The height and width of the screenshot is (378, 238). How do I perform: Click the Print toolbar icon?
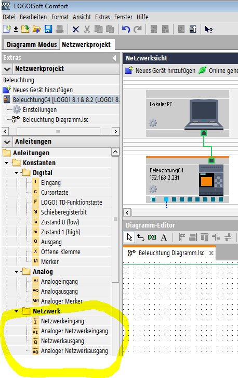(59, 29)
